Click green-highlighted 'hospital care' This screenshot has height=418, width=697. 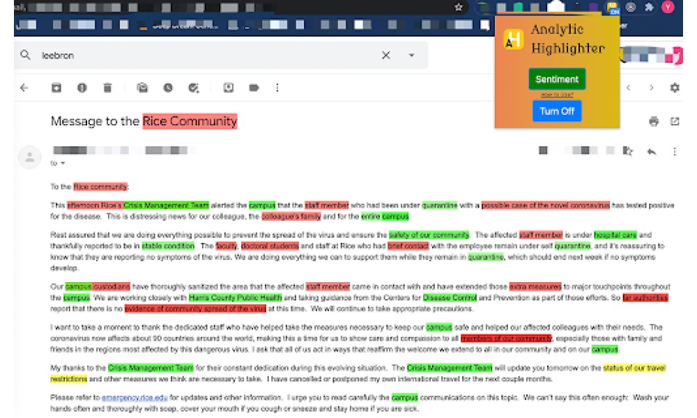pyautogui.click(x=615, y=235)
